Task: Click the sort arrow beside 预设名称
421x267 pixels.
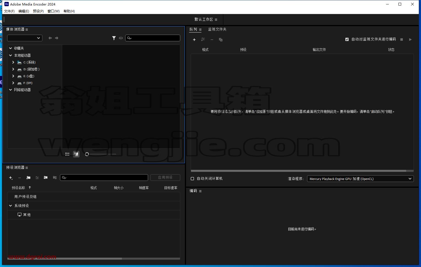Action: [x=30, y=188]
